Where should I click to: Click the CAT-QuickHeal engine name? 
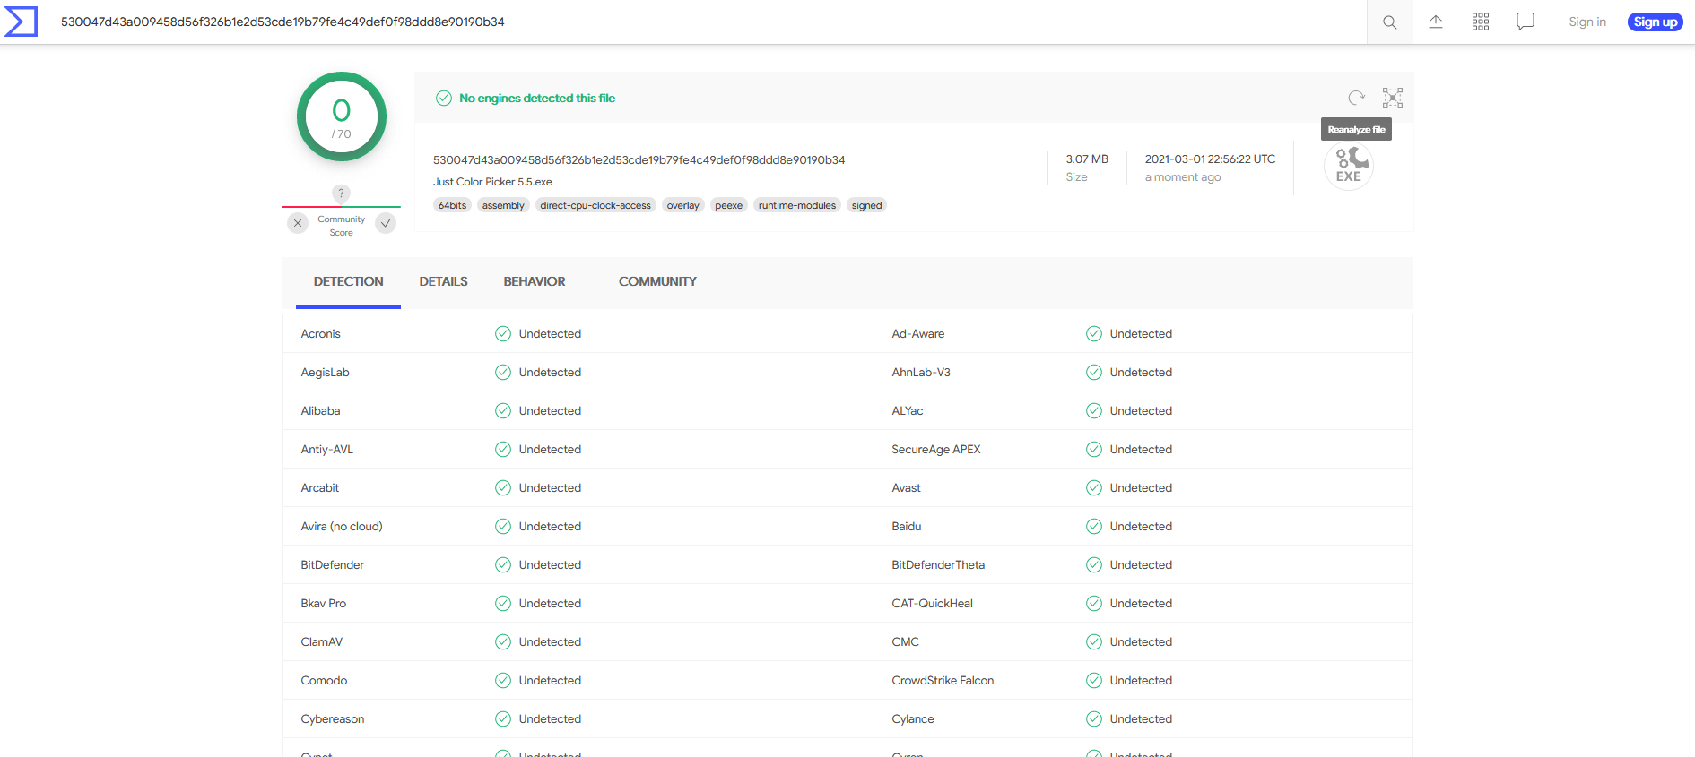click(933, 604)
